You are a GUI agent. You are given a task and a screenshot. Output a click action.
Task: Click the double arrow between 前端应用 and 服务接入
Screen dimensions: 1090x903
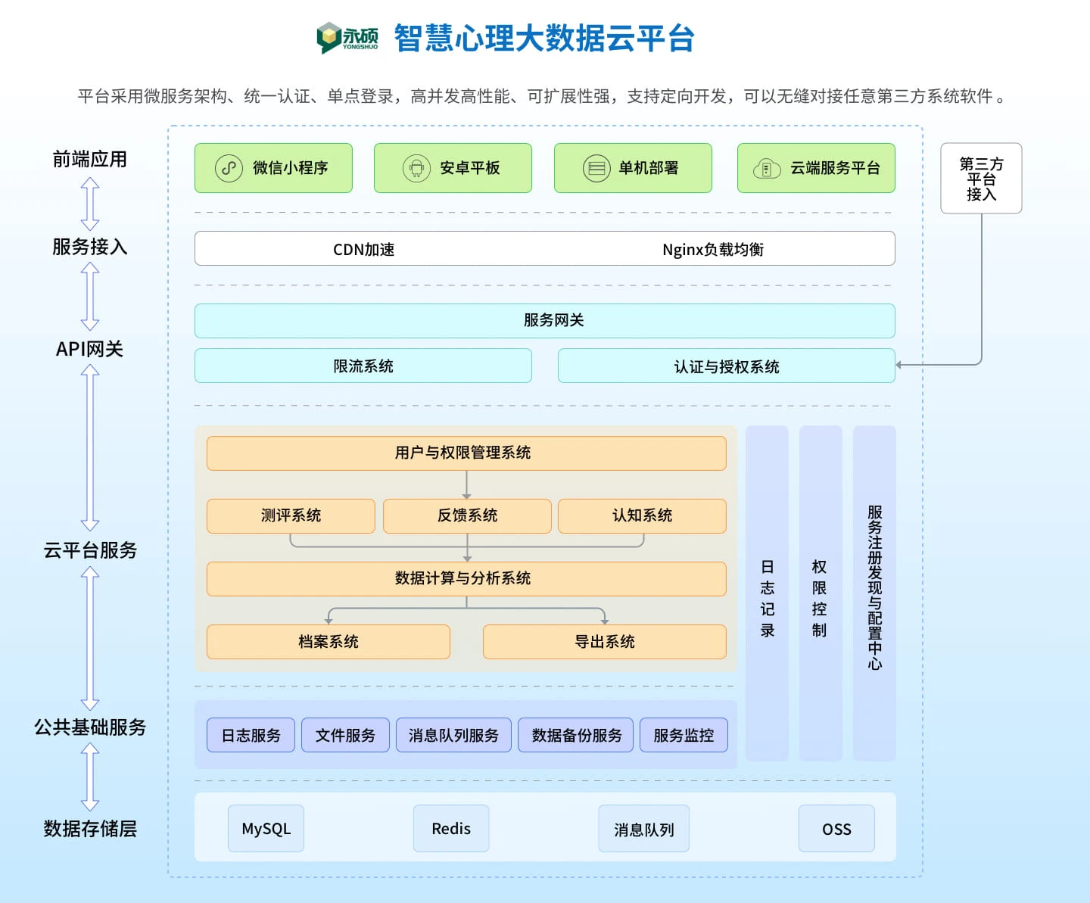click(90, 204)
